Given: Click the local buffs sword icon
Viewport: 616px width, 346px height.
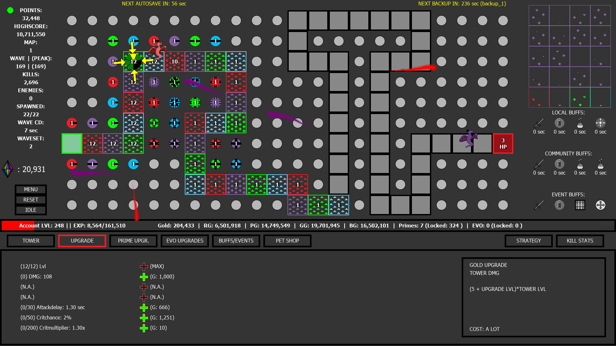Looking at the screenshot, I should point(539,123).
